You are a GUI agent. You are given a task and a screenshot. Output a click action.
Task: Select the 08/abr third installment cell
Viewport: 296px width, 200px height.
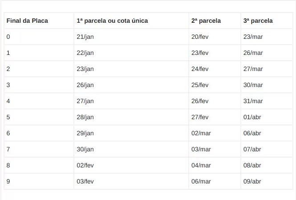252,165
